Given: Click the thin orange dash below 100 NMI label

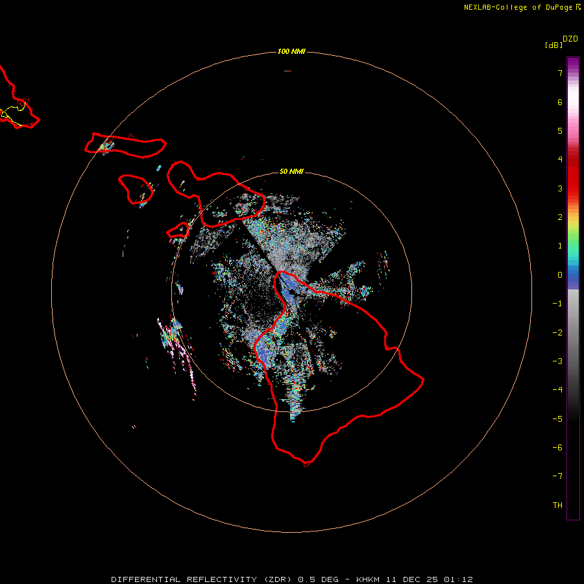Looking at the screenshot, I should pos(287,71).
